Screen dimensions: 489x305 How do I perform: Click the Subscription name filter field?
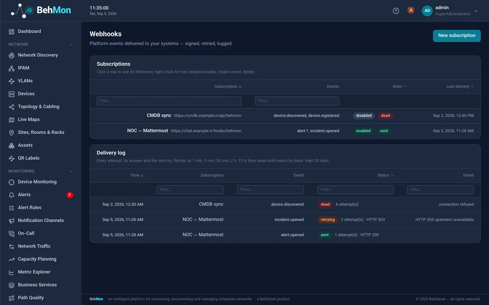pyautogui.click(x=169, y=101)
